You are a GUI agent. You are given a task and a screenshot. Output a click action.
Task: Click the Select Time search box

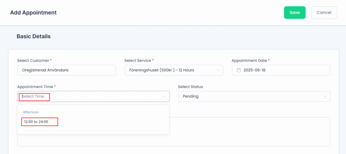click(93, 96)
